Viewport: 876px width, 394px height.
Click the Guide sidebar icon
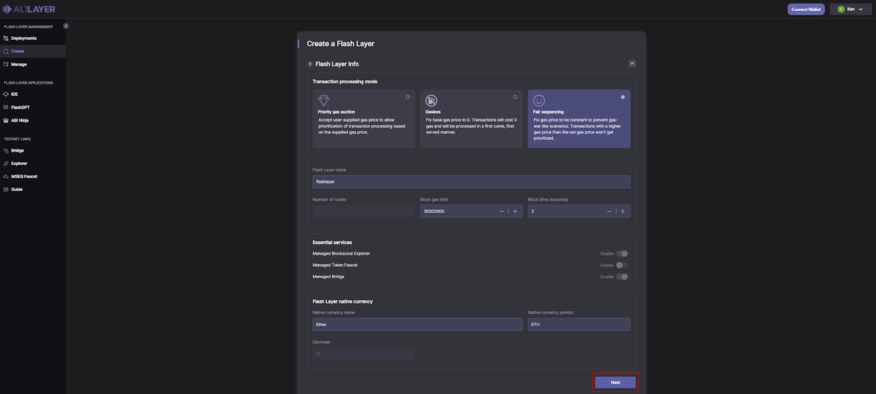click(6, 189)
